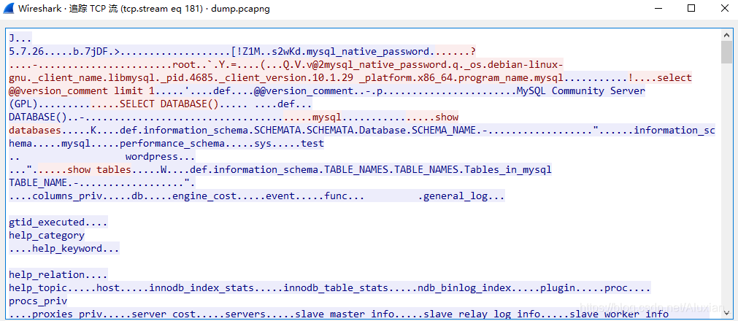Click 'proxies_priv' table name
The width and height of the screenshot is (738, 321).
point(67,314)
